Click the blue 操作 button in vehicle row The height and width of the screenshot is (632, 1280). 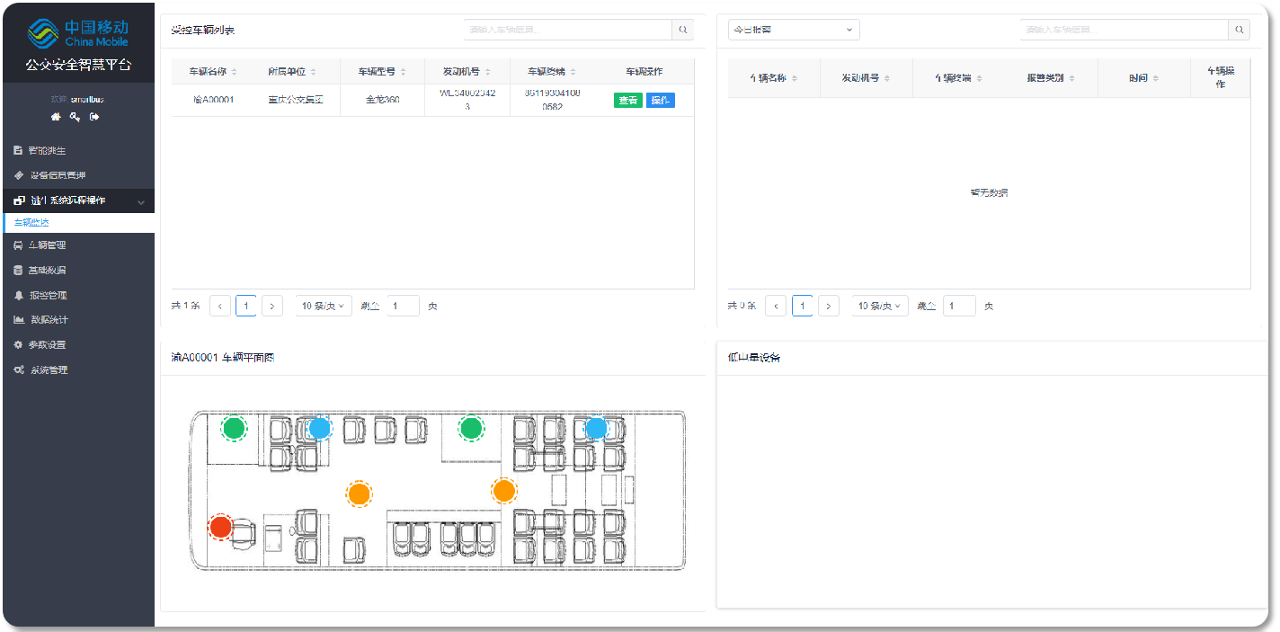(x=660, y=100)
